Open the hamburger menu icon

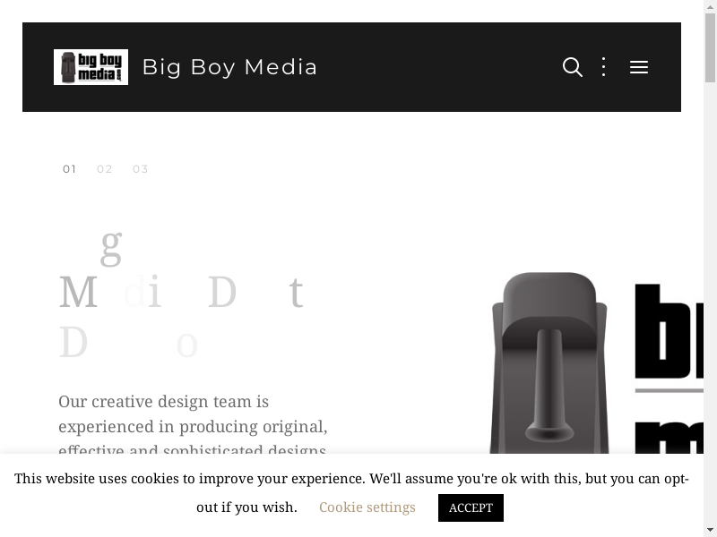(638, 67)
